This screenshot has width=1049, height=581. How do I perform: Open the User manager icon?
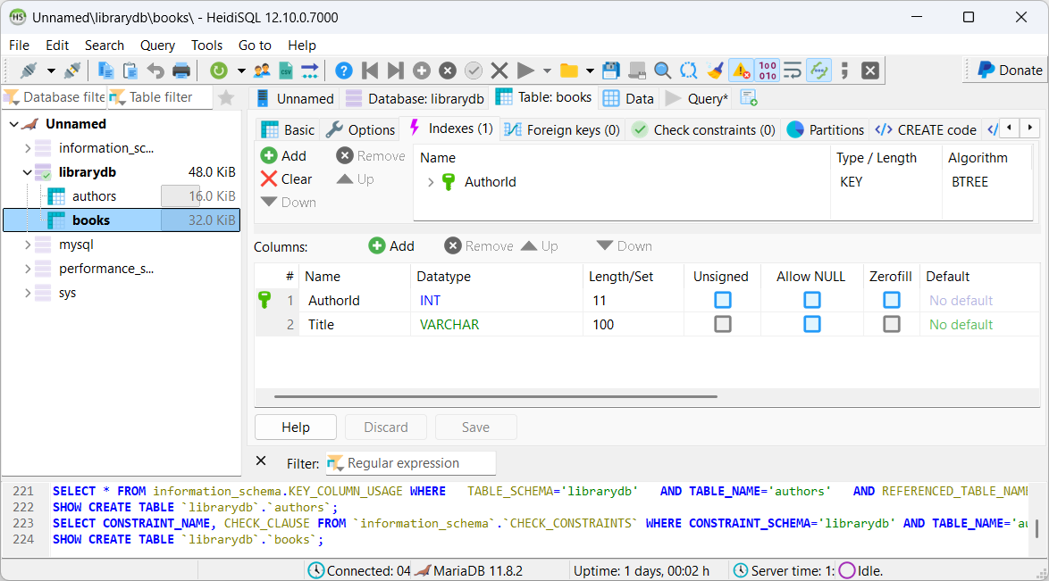point(262,71)
